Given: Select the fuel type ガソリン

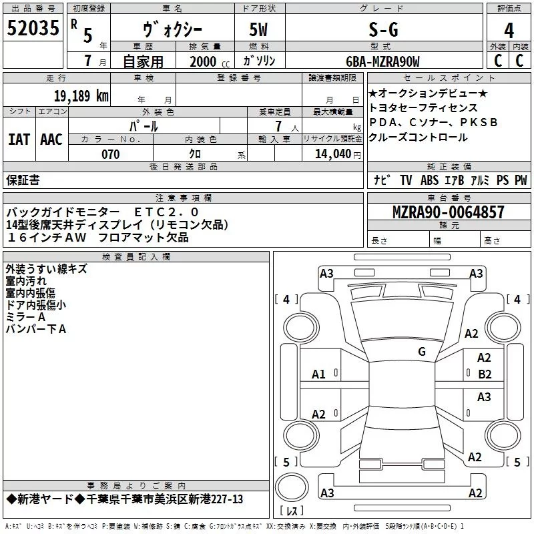Looking at the screenshot, I should pos(259,61).
